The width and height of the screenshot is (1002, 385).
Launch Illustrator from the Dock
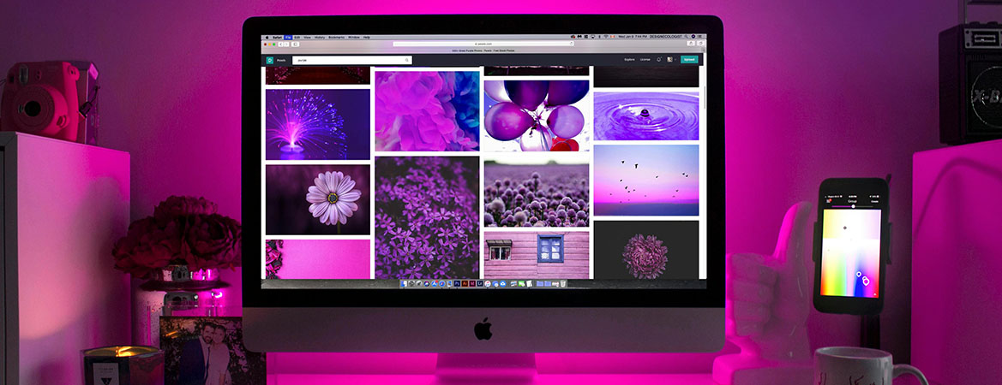[x=465, y=284]
